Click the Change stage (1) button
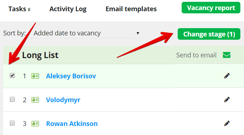This screenshot has height=135, width=244. (x=209, y=34)
